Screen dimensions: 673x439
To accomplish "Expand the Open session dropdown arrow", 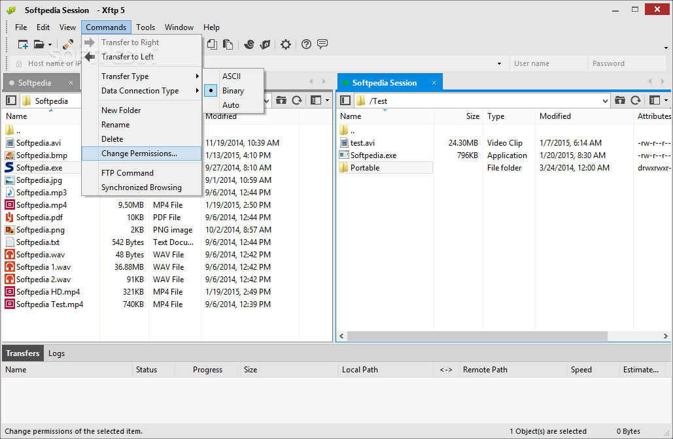I will coord(50,44).
